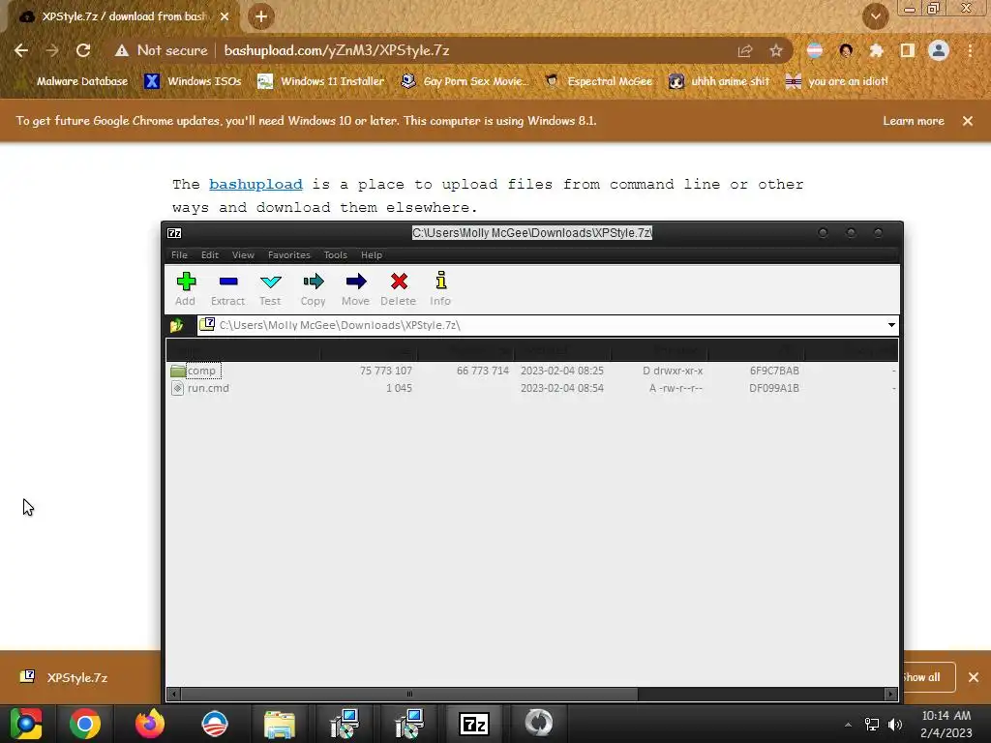991x743 pixels.
Task: Reload the bashupload page
Action: coord(83,50)
